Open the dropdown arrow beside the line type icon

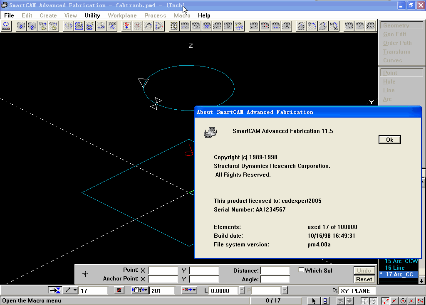click(x=75, y=290)
